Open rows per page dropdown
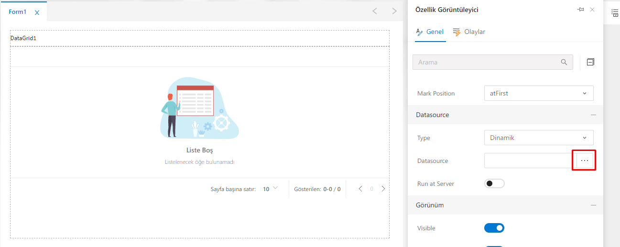 point(270,189)
